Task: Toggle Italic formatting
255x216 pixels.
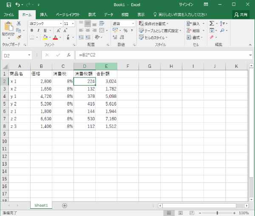Action: coord(38,30)
